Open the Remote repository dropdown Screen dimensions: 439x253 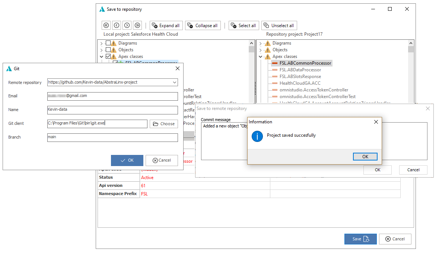click(x=174, y=82)
